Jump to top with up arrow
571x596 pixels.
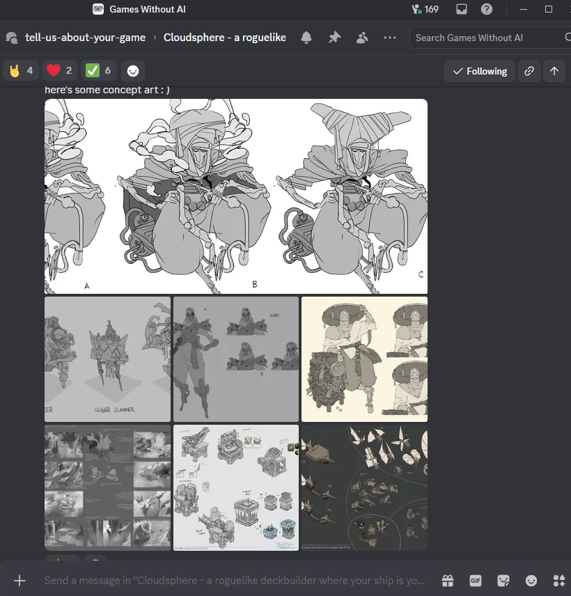pyautogui.click(x=554, y=71)
